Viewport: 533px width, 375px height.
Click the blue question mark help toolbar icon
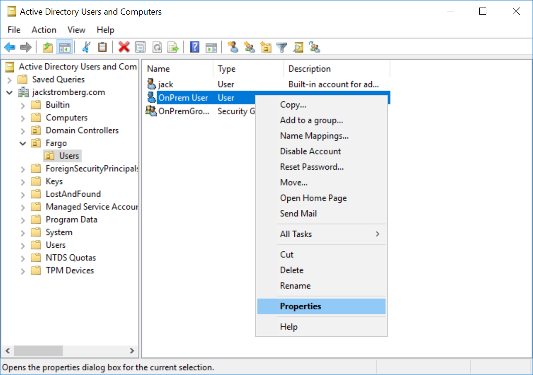[x=195, y=47]
